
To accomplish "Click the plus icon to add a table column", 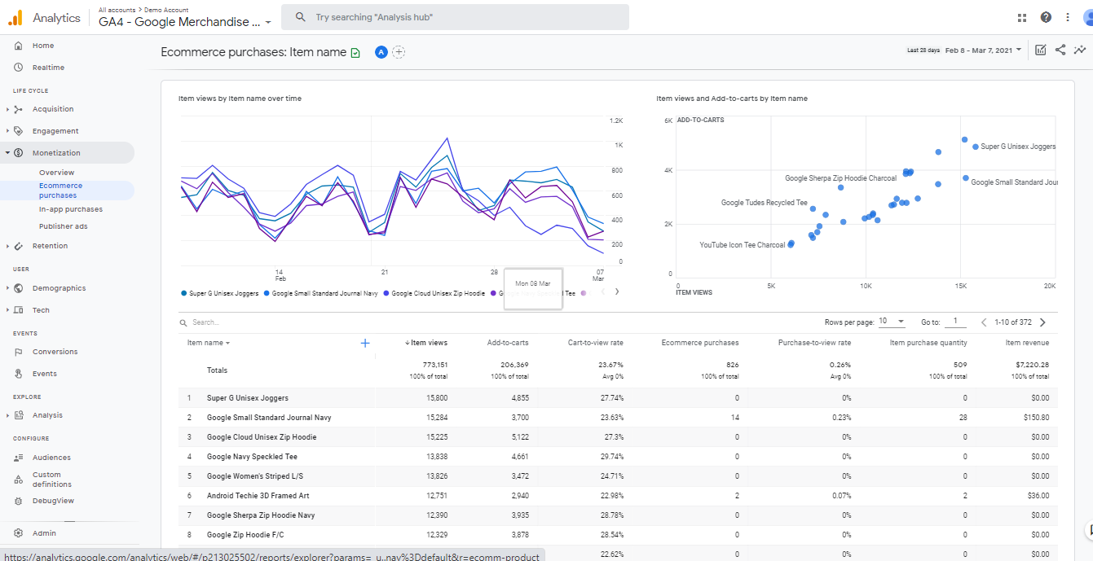I will pyautogui.click(x=364, y=344).
